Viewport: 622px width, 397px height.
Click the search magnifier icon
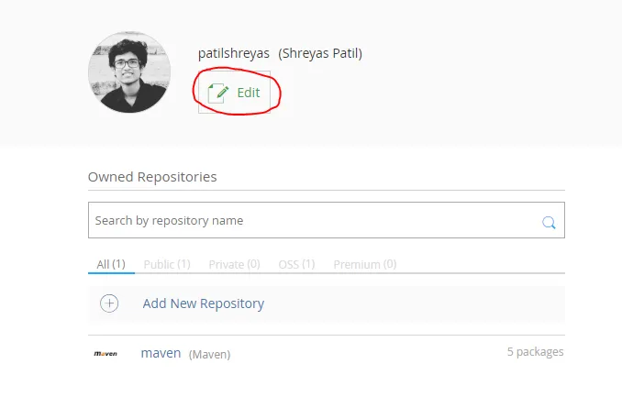tap(549, 222)
